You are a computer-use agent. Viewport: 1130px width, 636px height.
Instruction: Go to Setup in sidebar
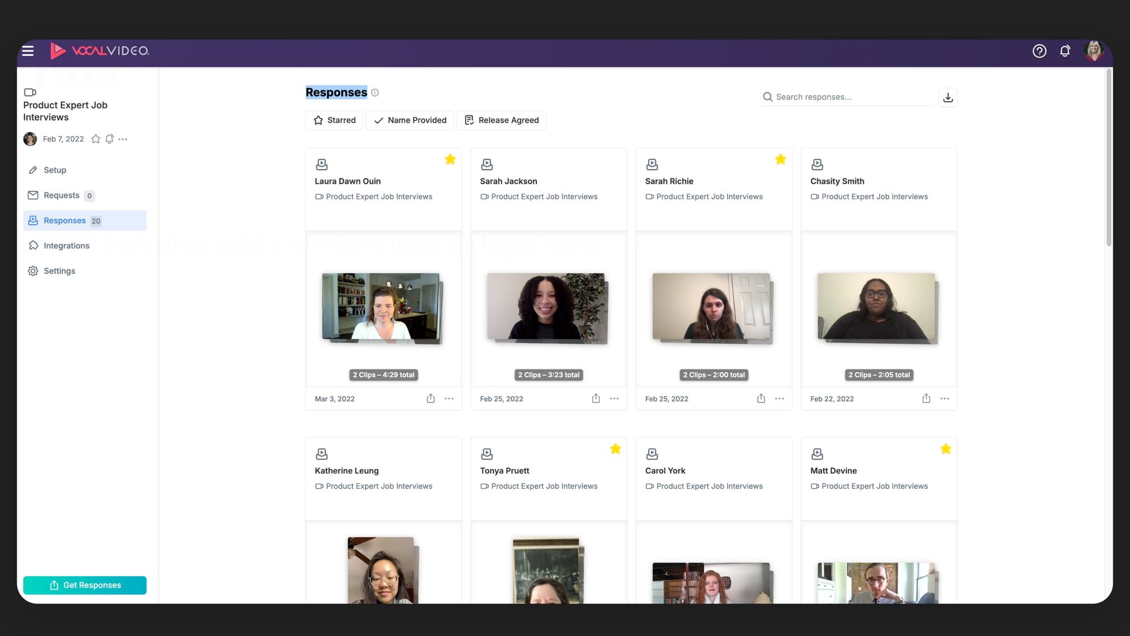pos(55,170)
